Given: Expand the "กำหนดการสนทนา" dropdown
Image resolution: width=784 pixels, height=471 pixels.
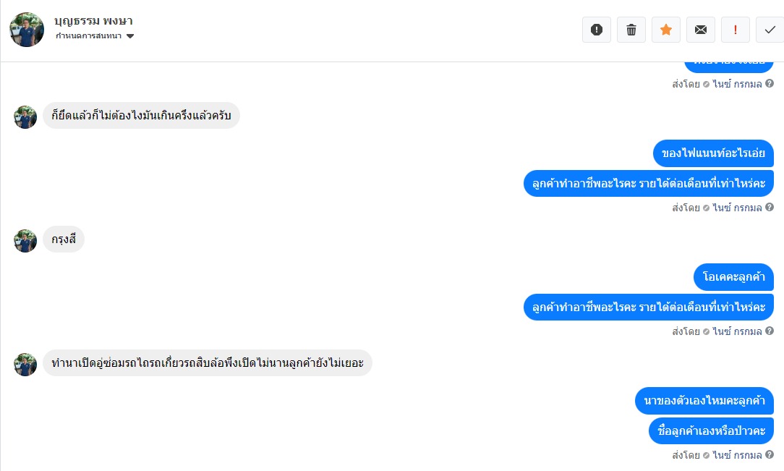Looking at the screenshot, I should pyautogui.click(x=130, y=36).
